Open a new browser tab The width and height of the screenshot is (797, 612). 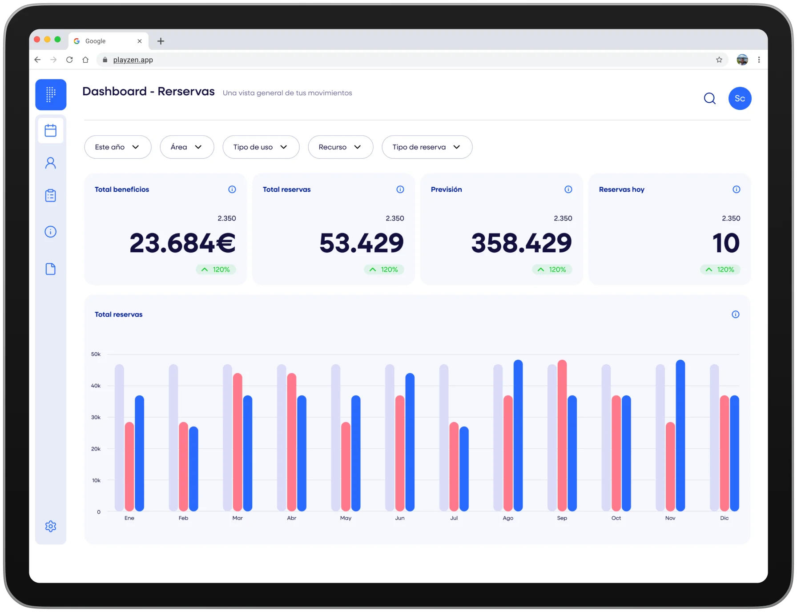tap(161, 41)
